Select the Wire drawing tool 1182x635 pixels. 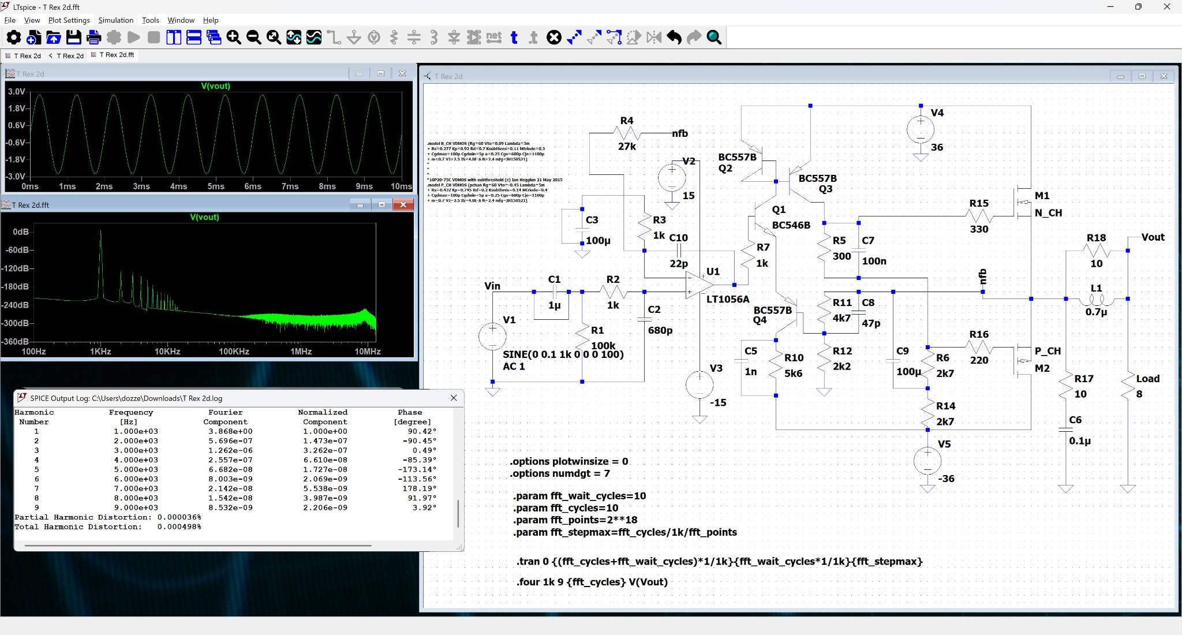pyautogui.click(x=334, y=38)
